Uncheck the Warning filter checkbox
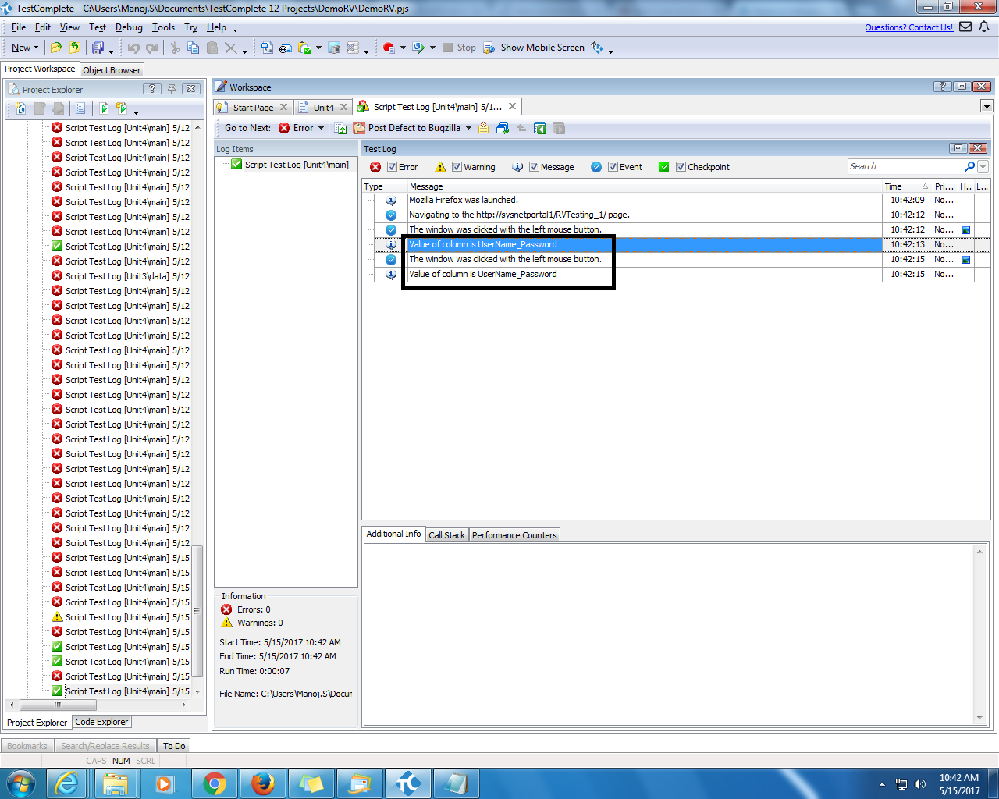The image size is (999, 799). pyautogui.click(x=457, y=167)
